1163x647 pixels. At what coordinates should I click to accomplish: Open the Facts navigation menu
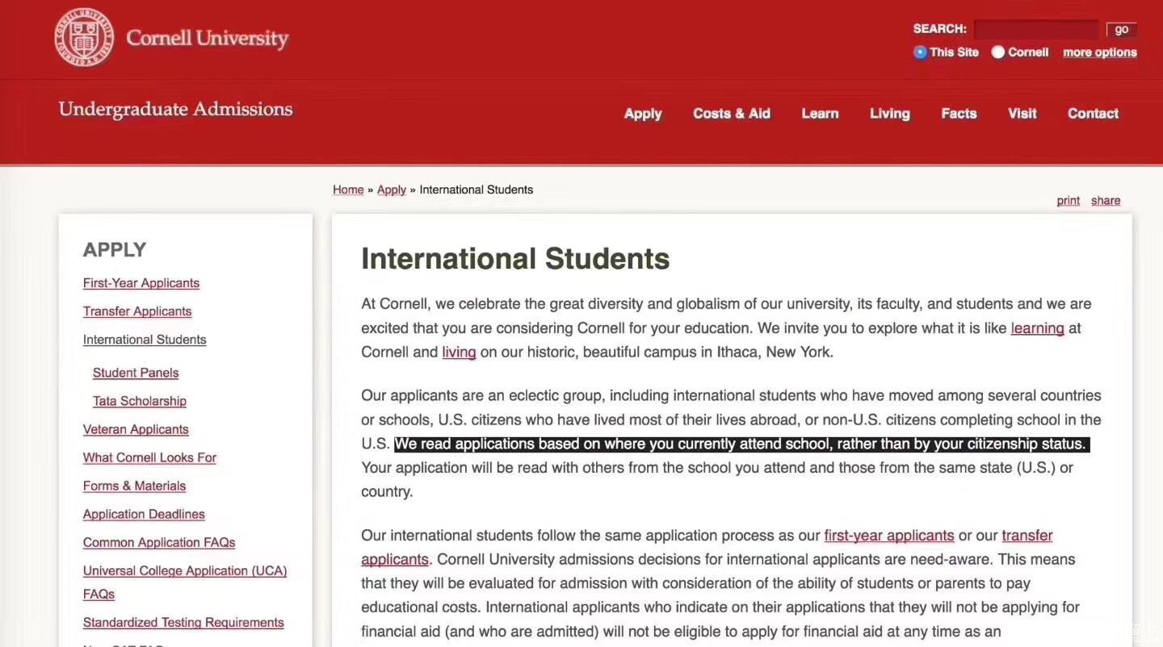959,114
